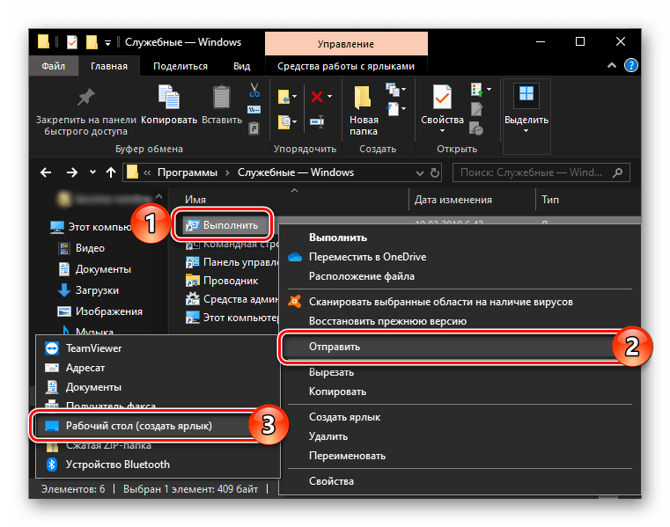Open dropdown arrow next to Delete icon
Screen dimensions: 670x527
coord(329,97)
